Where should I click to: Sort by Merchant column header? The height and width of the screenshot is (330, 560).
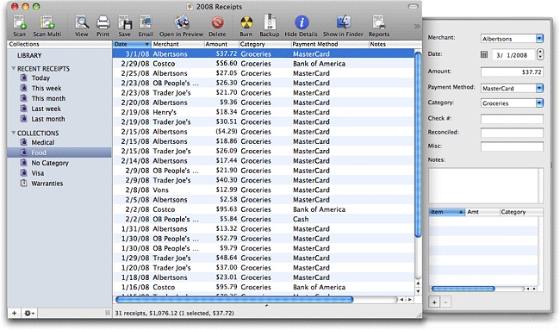pyautogui.click(x=177, y=44)
